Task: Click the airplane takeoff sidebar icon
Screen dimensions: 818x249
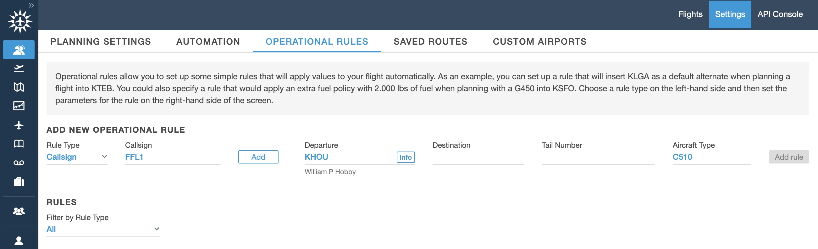Action: point(19,68)
